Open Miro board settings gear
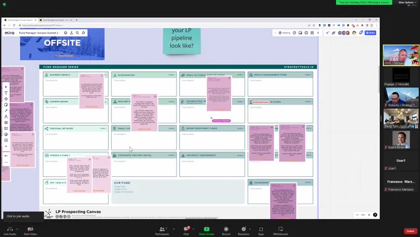This screenshot has width=420, height=237. tap(65, 33)
